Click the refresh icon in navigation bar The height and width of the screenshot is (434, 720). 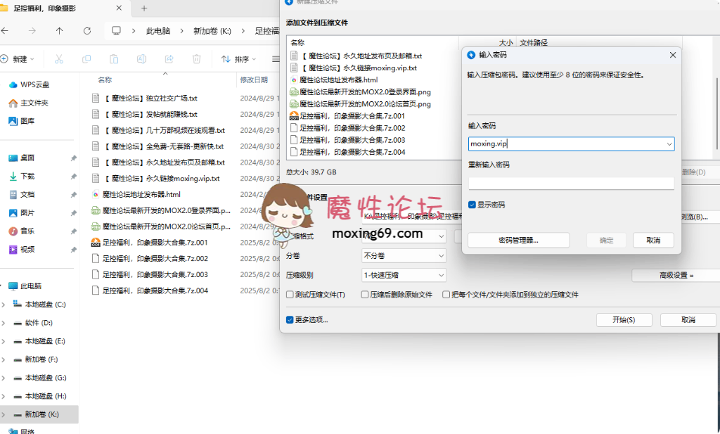87,31
